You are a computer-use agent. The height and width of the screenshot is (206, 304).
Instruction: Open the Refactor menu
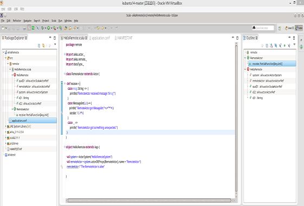[x=17, y=21]
